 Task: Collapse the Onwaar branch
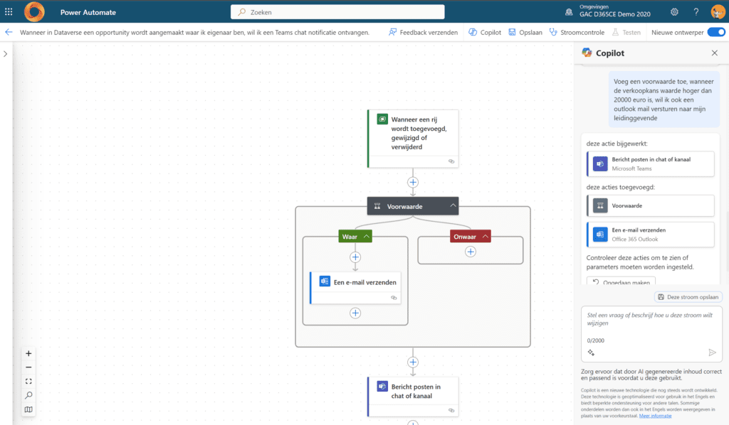(486, 237)
